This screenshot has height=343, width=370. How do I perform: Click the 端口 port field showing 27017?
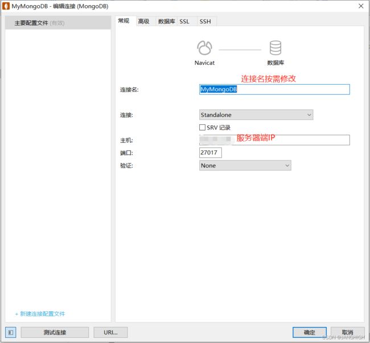click(211, 153)
